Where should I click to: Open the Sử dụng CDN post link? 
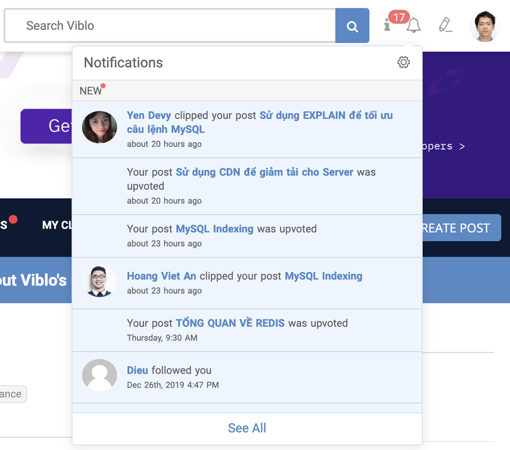(265, 172)
